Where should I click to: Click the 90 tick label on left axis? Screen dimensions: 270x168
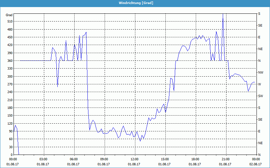tap(10, 131)
